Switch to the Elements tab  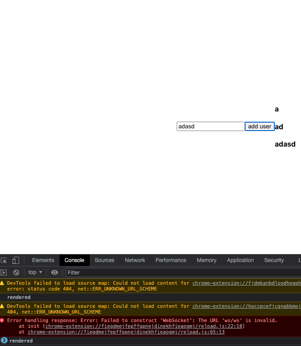[x=43, y=260]
